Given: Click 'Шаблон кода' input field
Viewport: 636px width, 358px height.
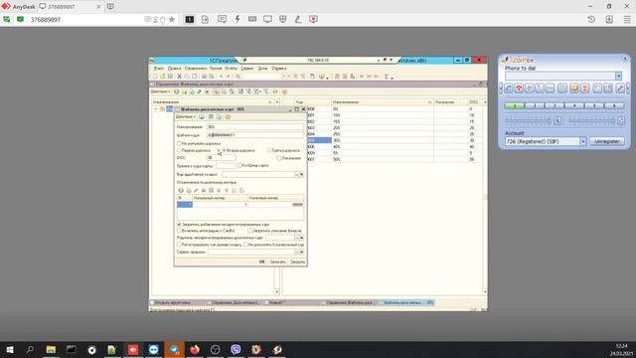Looking at the screenshot, I should [x=255, y=135].
